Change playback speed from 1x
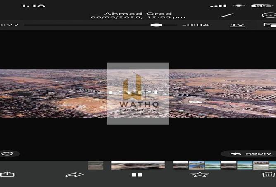Viewport: 276px width, 187px height. coord(237,25)
